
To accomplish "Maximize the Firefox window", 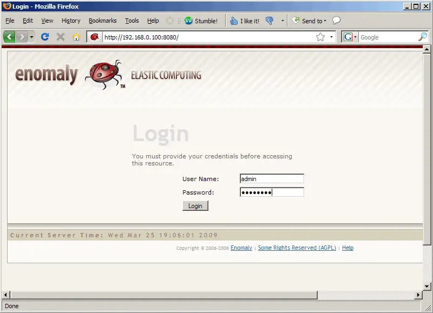I will click(416, 6).
